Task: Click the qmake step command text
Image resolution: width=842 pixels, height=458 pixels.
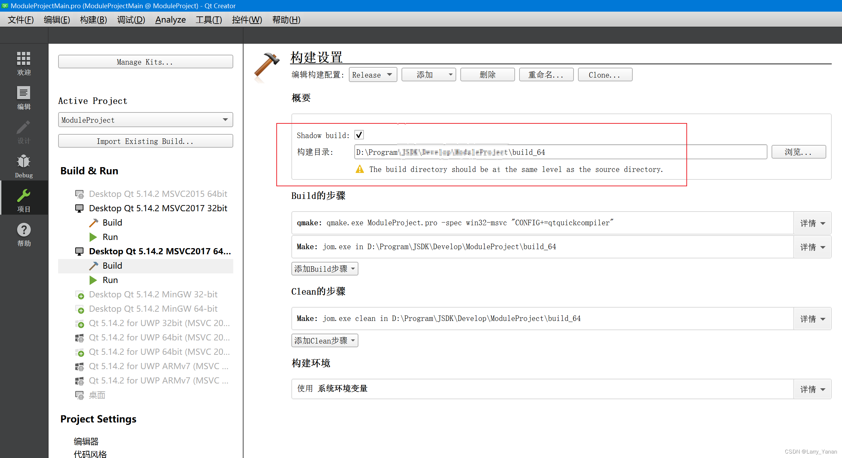Action: point(470,223)
